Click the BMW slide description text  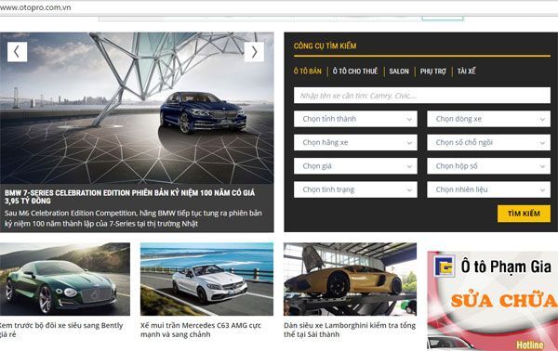[133, 218]
